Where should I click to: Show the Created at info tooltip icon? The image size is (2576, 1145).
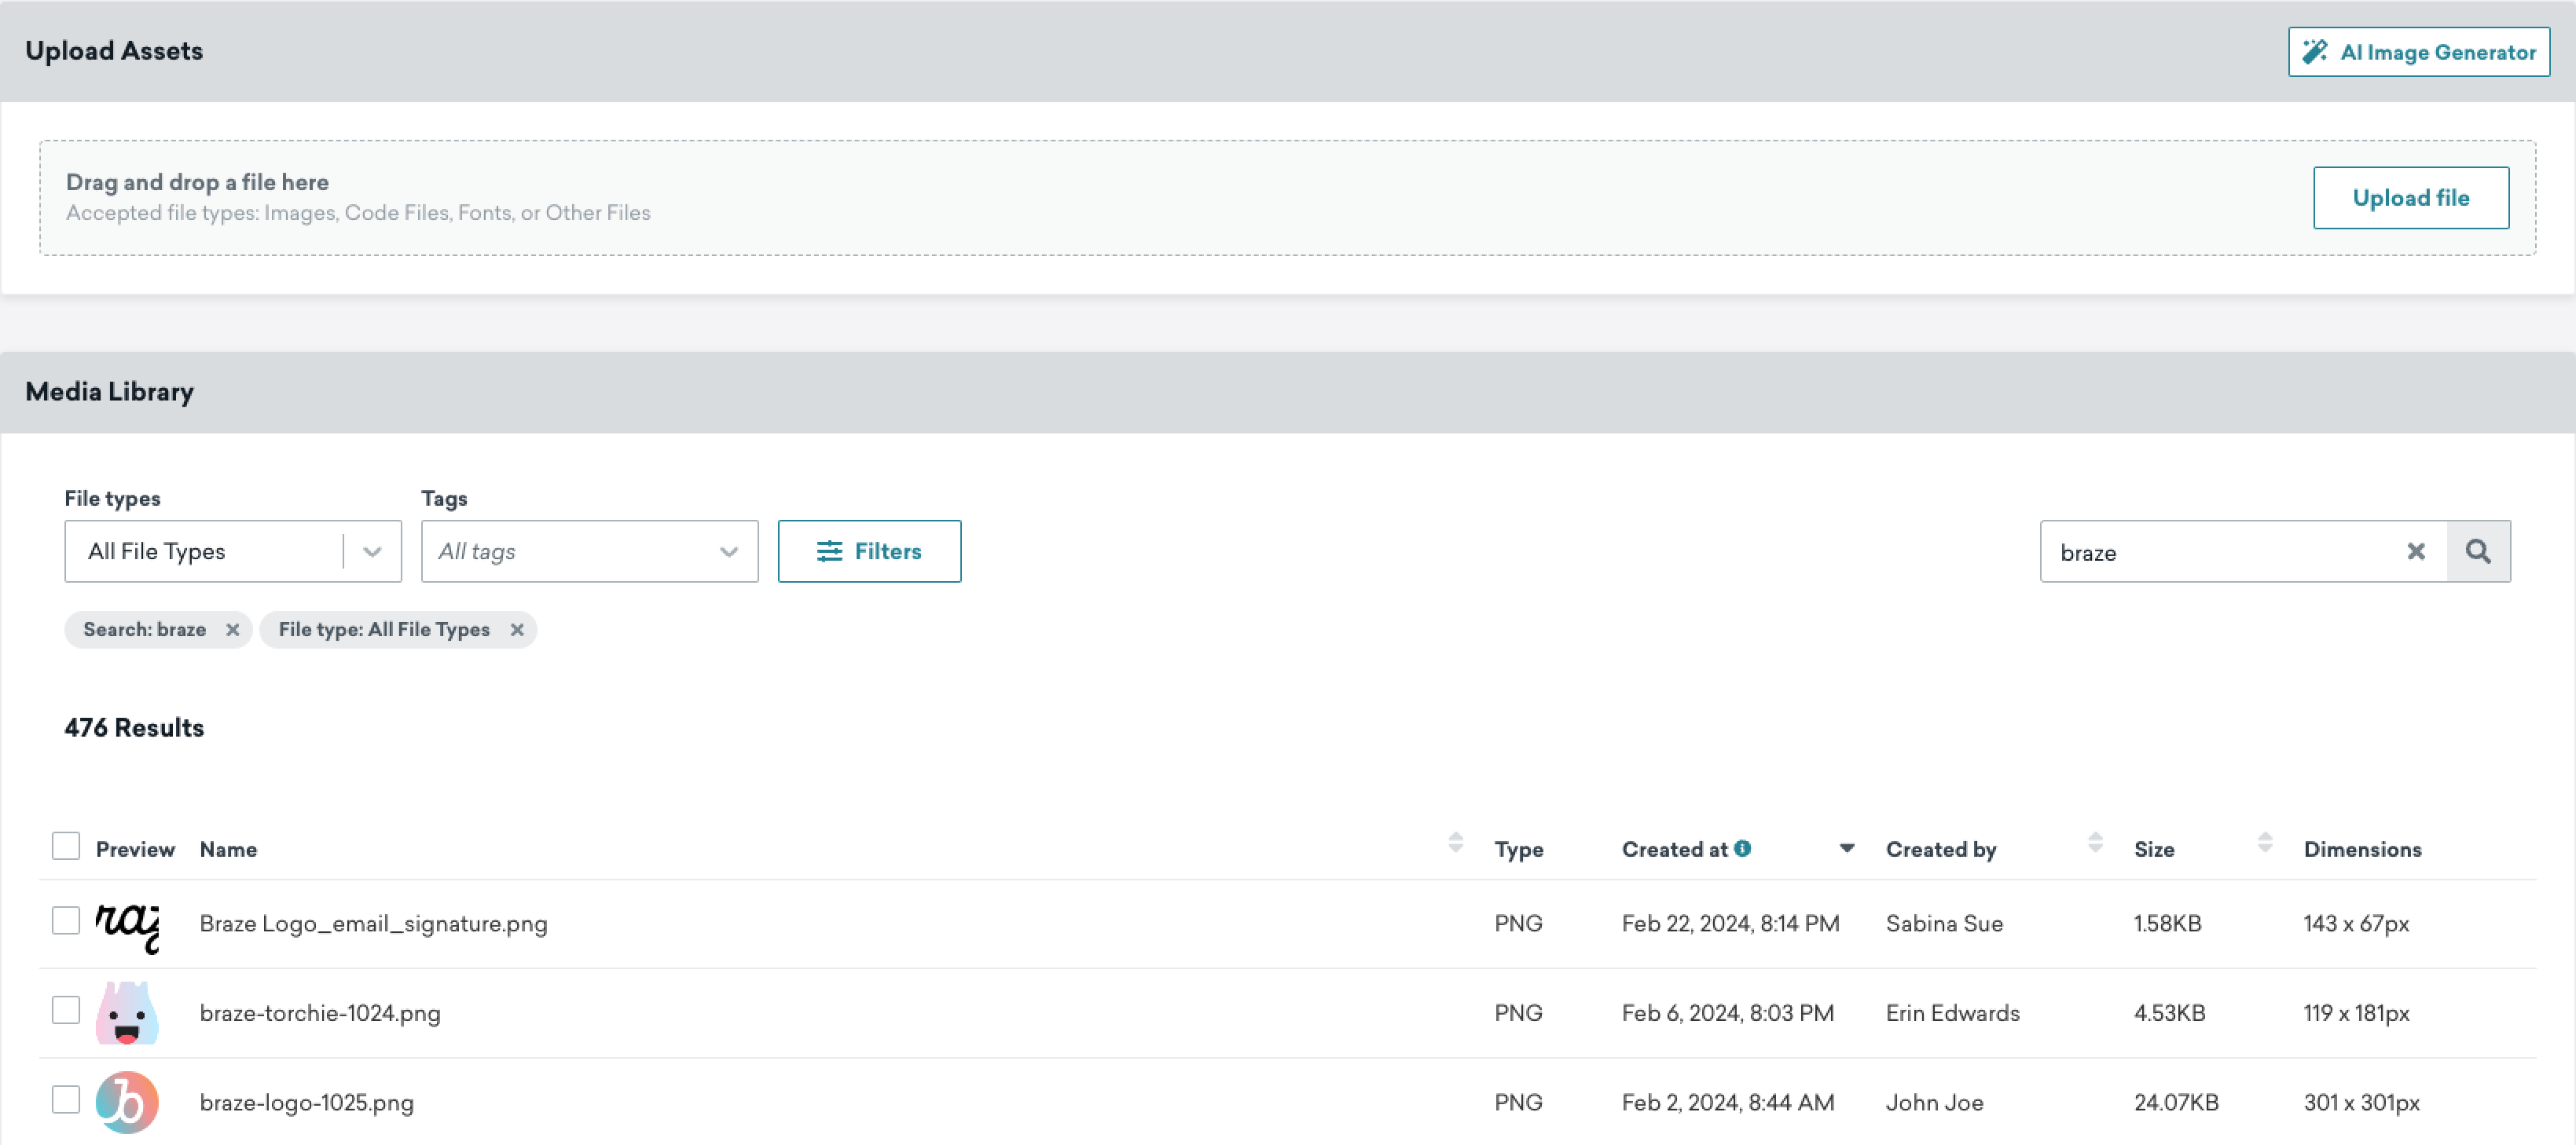[x=1742, y=848]
